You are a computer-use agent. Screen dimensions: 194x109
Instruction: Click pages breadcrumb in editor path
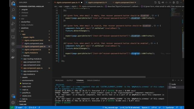(x=67, y=6)
